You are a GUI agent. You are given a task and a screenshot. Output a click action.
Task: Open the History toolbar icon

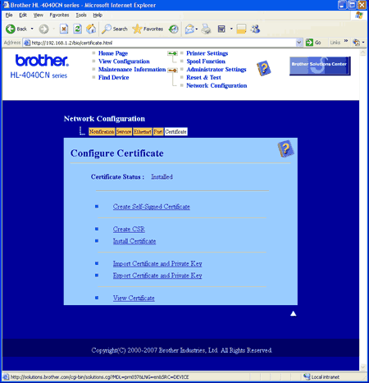pos(173,29)
